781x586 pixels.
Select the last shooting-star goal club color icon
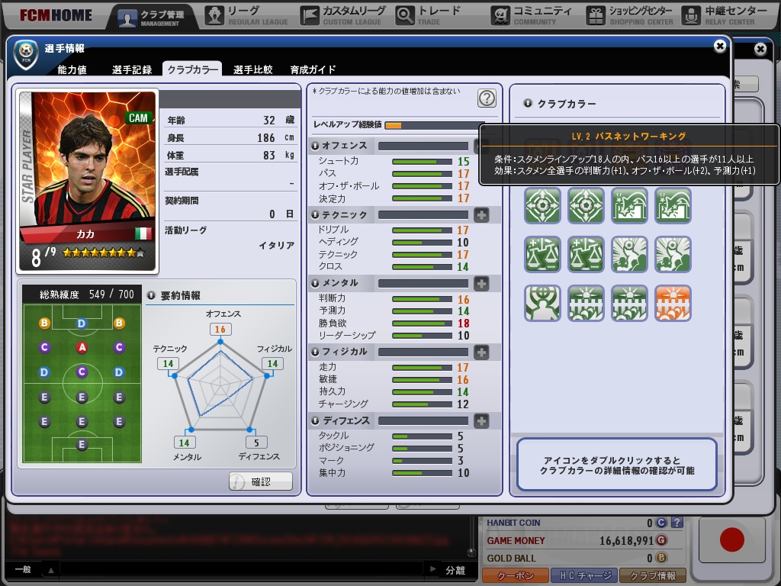click(x=673, y=205)
